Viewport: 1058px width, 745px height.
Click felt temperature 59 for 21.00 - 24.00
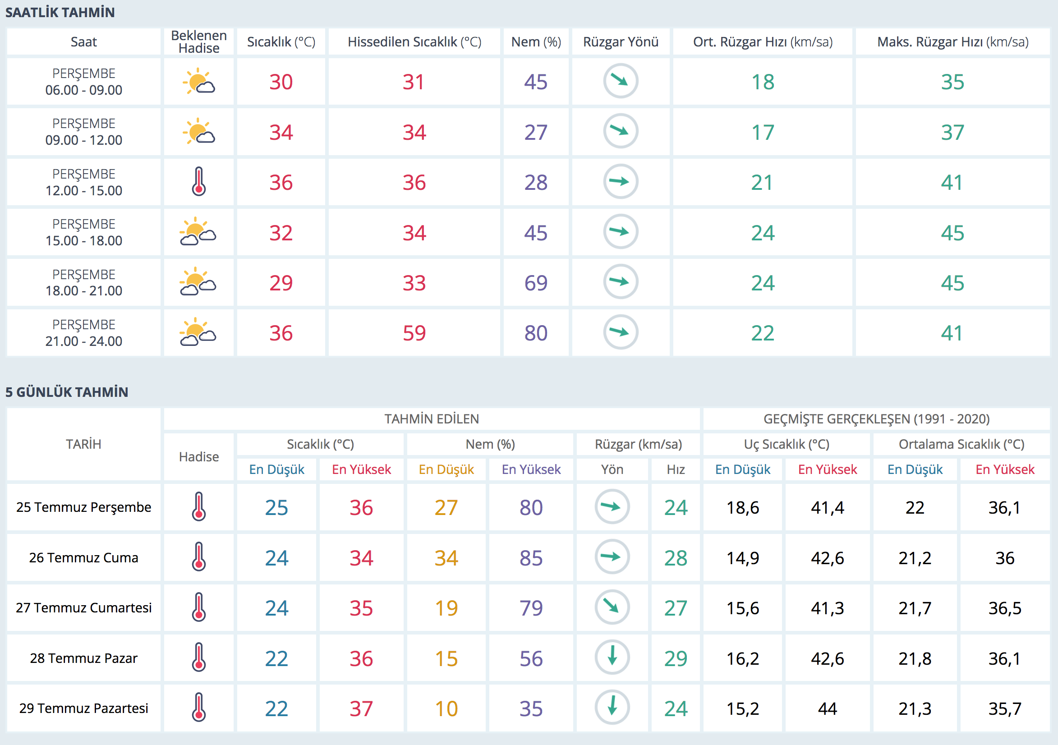tap(414, 333)
